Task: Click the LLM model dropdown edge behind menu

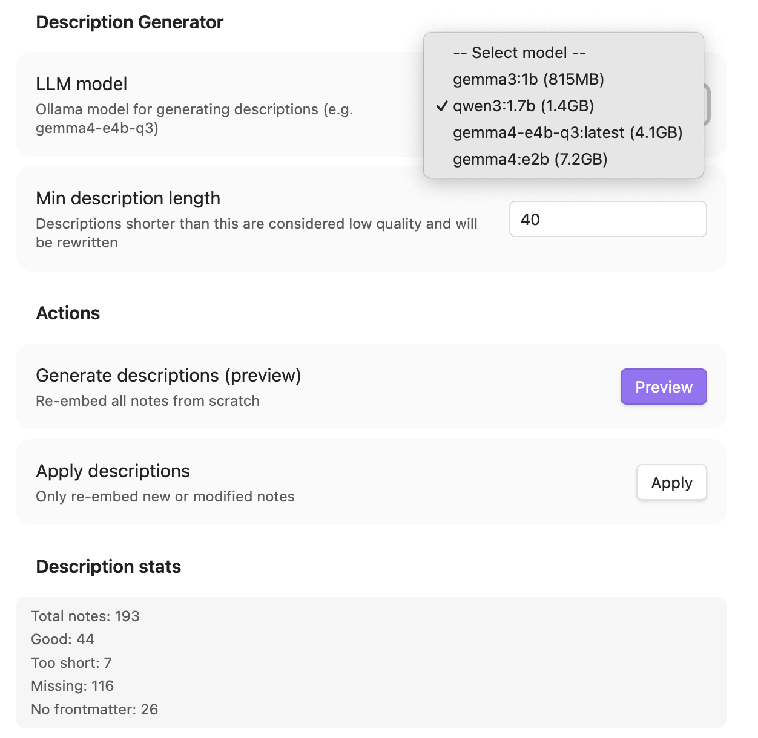Action: coord(707,105)
